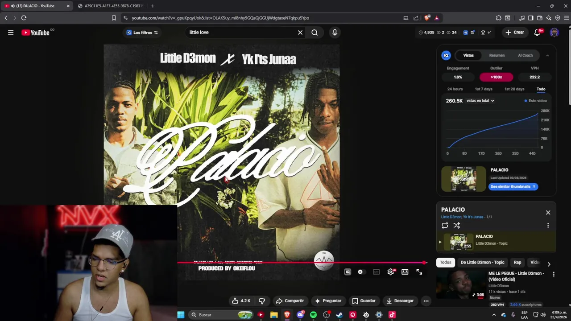This screenshot has height=321, width=571.
Task: Run search with the magnifier button
Action: point(314,33)
